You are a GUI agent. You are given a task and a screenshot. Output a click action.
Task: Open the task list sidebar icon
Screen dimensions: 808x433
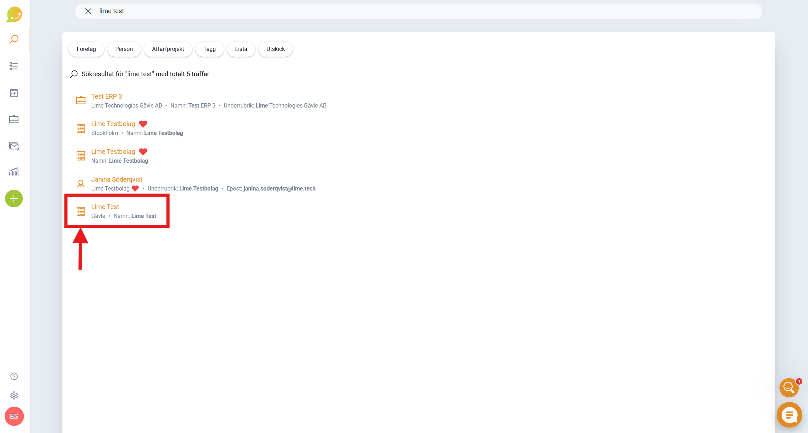[14, 66]
